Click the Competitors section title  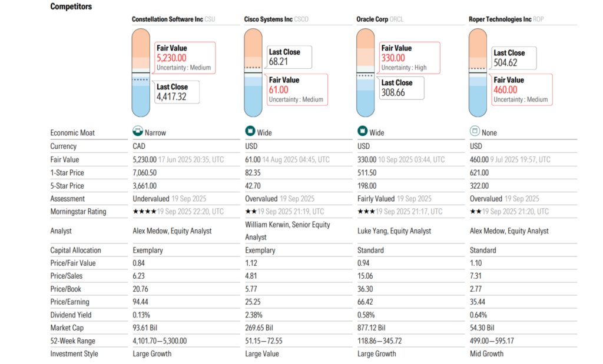point(71,6)
